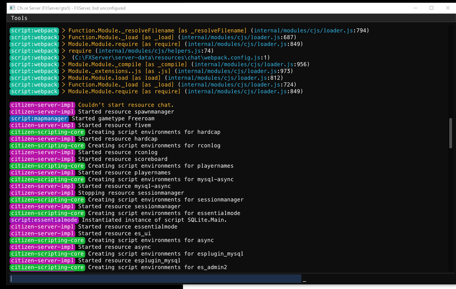Click the text "Started resource mysql-async"
Viewport: 456px width, 289px height.
click(124, 186)
